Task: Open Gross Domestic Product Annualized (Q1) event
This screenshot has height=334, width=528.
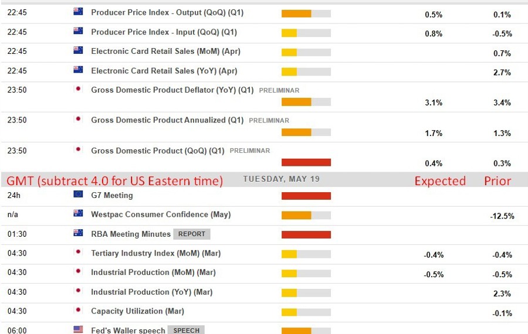Action: (x=167, y=120)
